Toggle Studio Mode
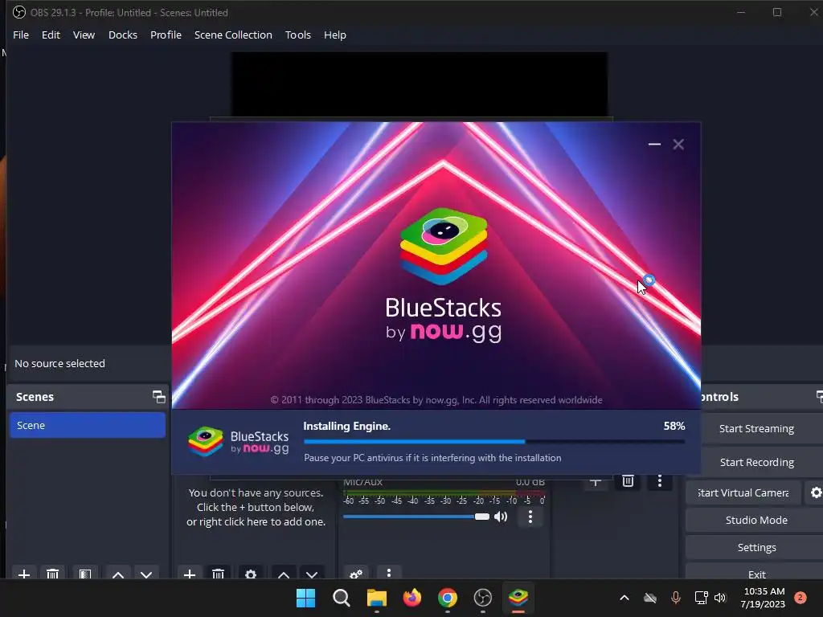The image size is (823, 617). pos(755,520)
